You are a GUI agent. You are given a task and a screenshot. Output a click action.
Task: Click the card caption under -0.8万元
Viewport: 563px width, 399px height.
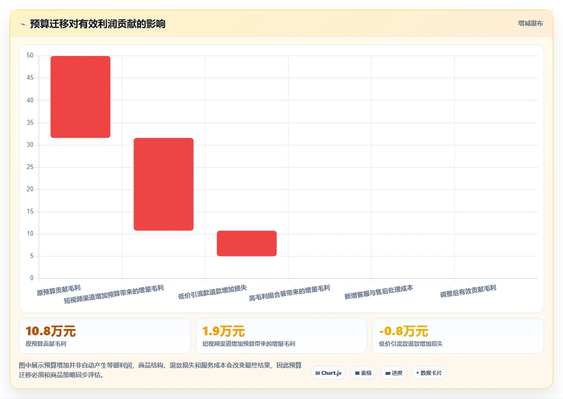pyautogui.click(x=411, y=344)
